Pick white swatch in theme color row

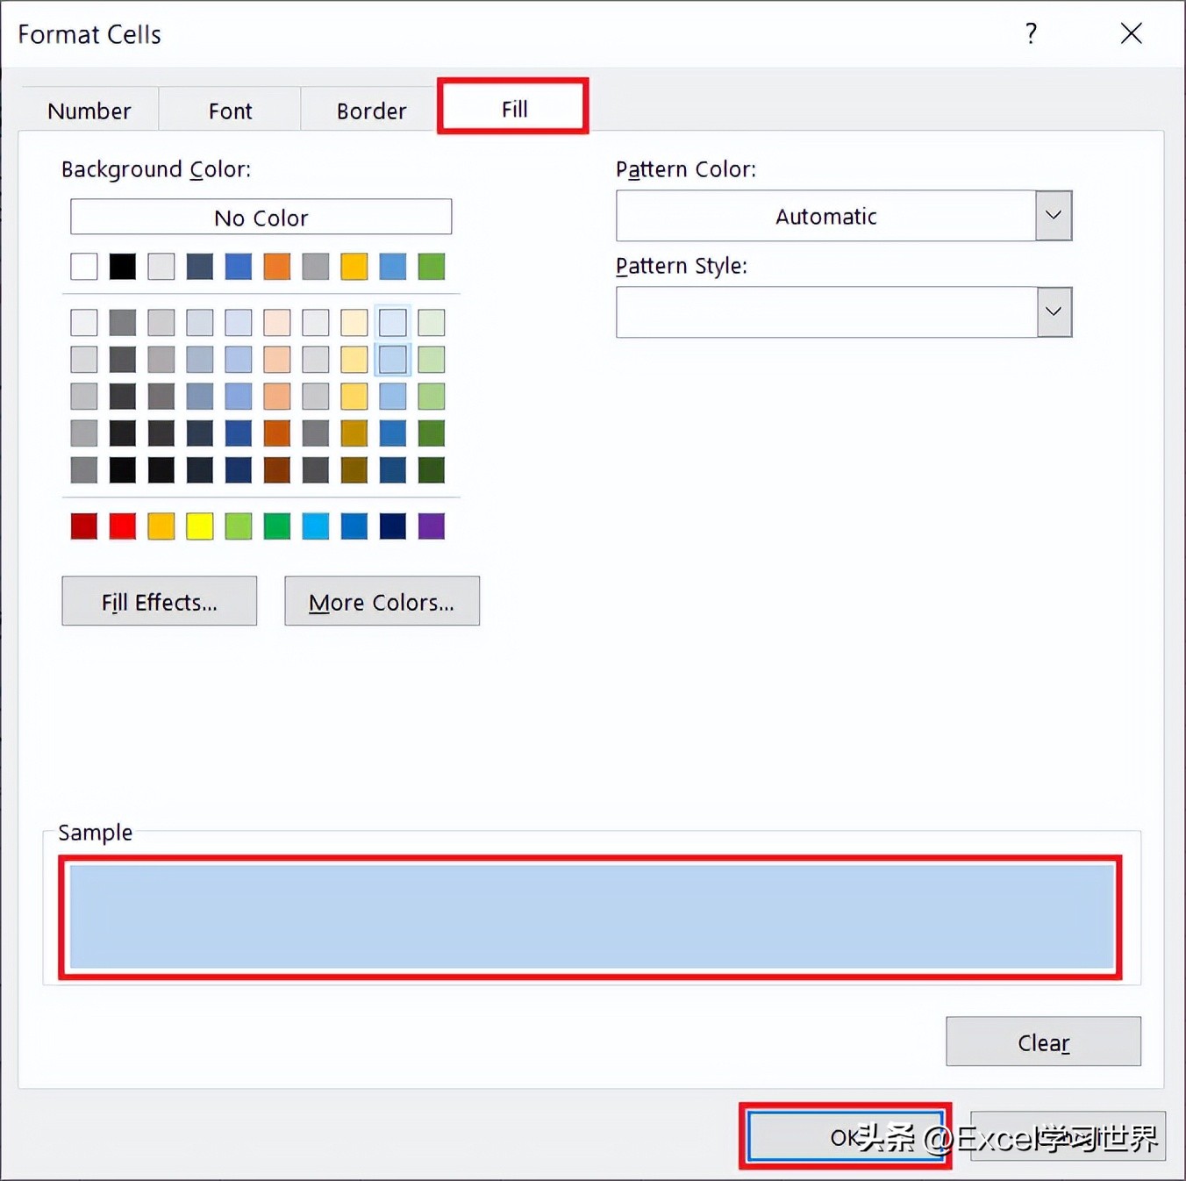pos(84,266)
